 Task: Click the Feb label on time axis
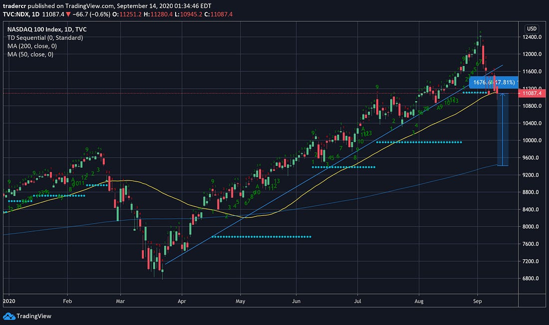pyautogui.click(x=67, y=301)
